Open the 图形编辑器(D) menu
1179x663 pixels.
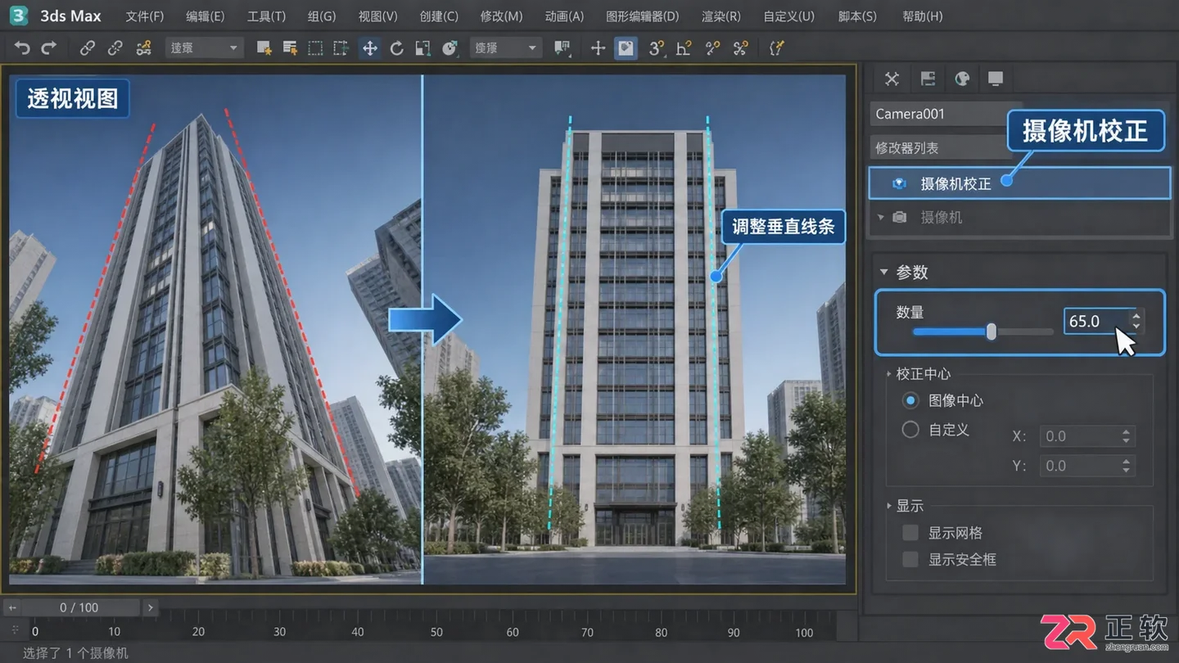pyautogui.click(x=643, y=16)
